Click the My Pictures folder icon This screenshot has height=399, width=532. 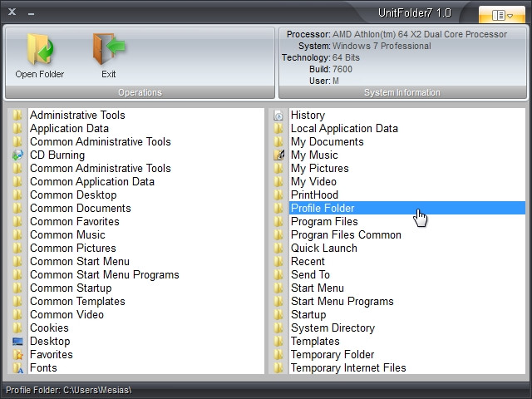click(278, 168)
